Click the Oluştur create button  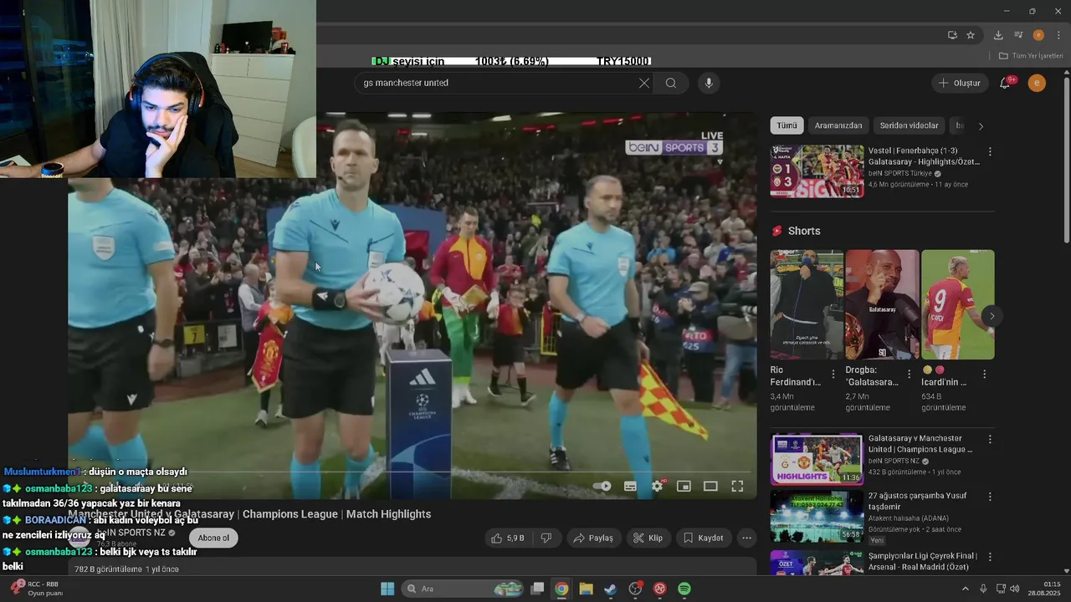click(960, 83)
